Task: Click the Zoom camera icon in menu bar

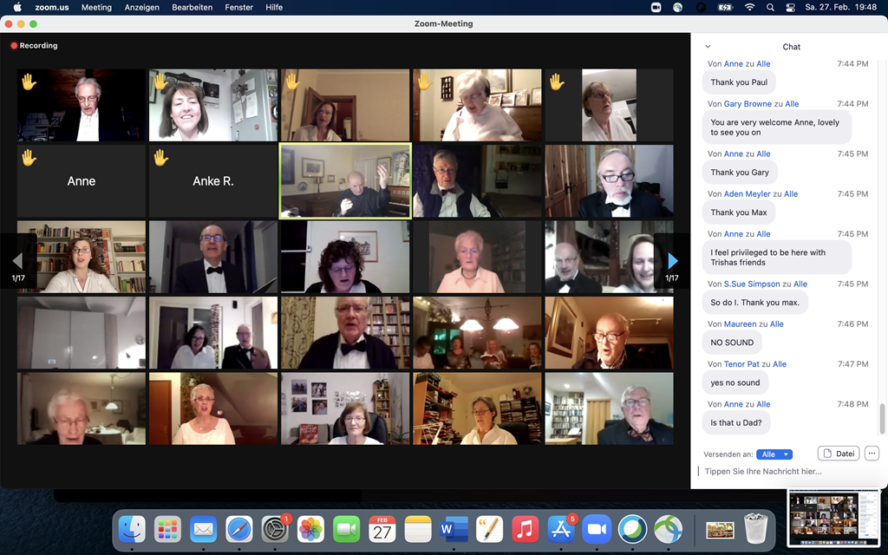Action: click(657, 7)
